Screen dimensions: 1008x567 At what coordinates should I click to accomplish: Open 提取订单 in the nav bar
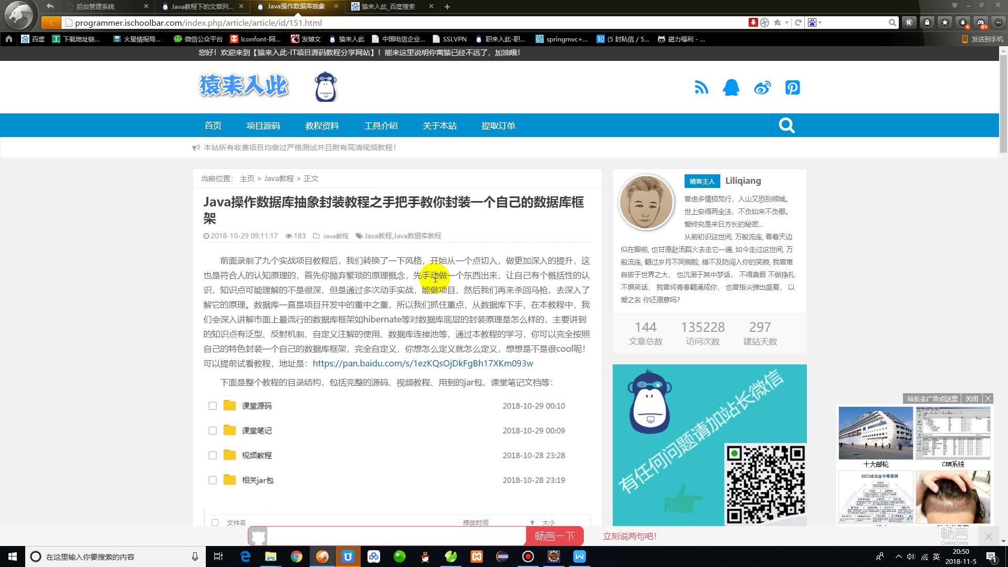498,125
